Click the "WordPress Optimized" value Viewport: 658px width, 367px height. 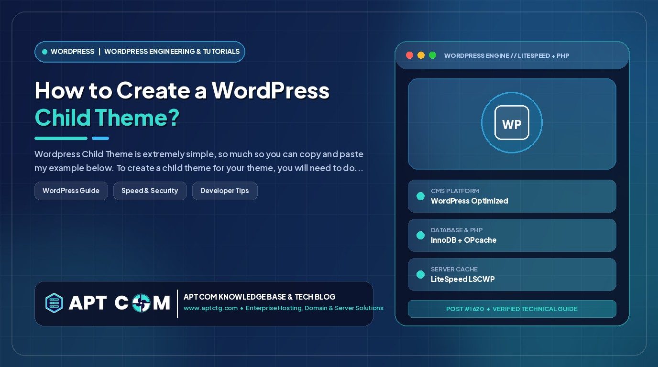coord(469,201)
